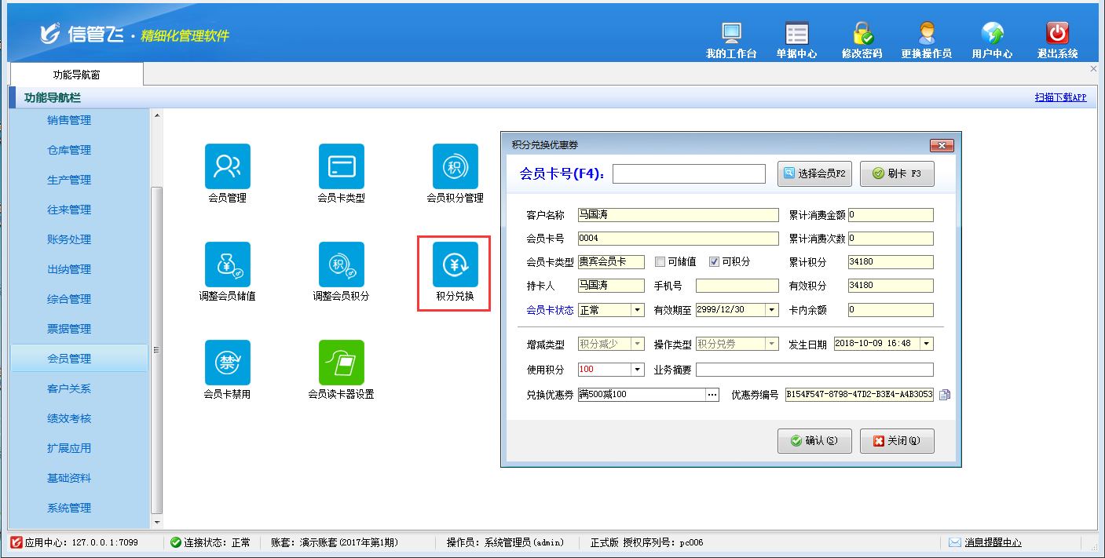Viewport: 1105px width, 558px height.
Task: Enable the 可储值 checkbox
Action: (x=660, y=262)
